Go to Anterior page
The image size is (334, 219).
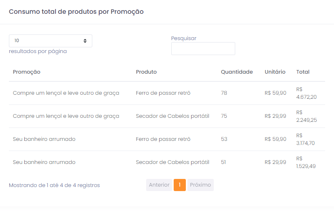pos(159,185)
